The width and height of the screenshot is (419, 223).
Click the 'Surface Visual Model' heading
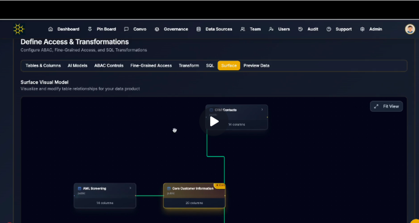click(x=45, y=82)
